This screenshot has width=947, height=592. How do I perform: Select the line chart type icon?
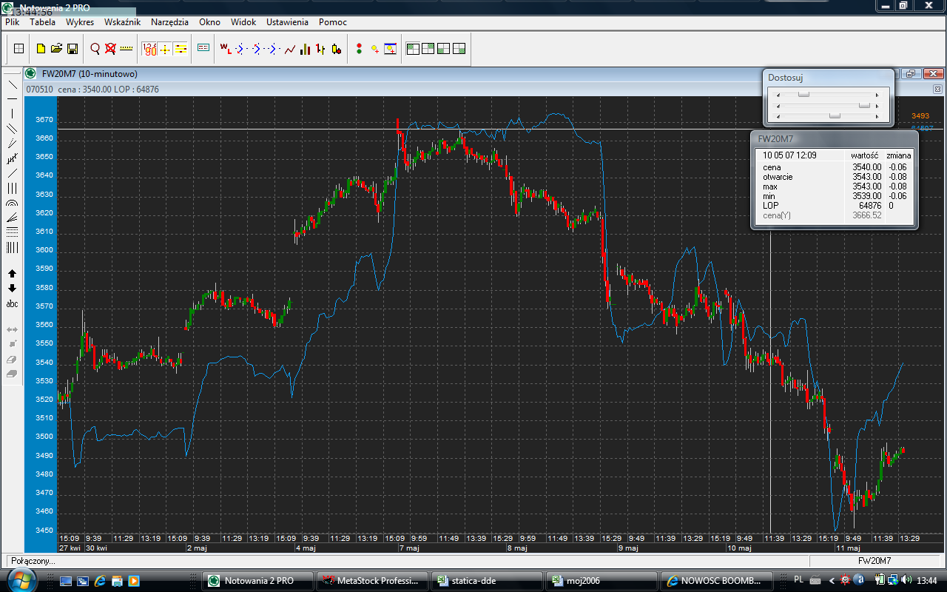coord(290,49)
